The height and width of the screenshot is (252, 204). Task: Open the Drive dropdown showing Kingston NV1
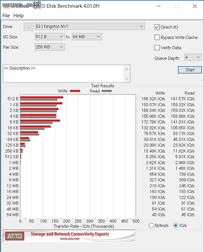tap(90, 27)
